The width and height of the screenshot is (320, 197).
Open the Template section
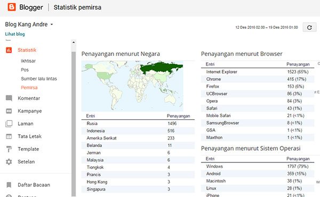[x=28, y=149]
